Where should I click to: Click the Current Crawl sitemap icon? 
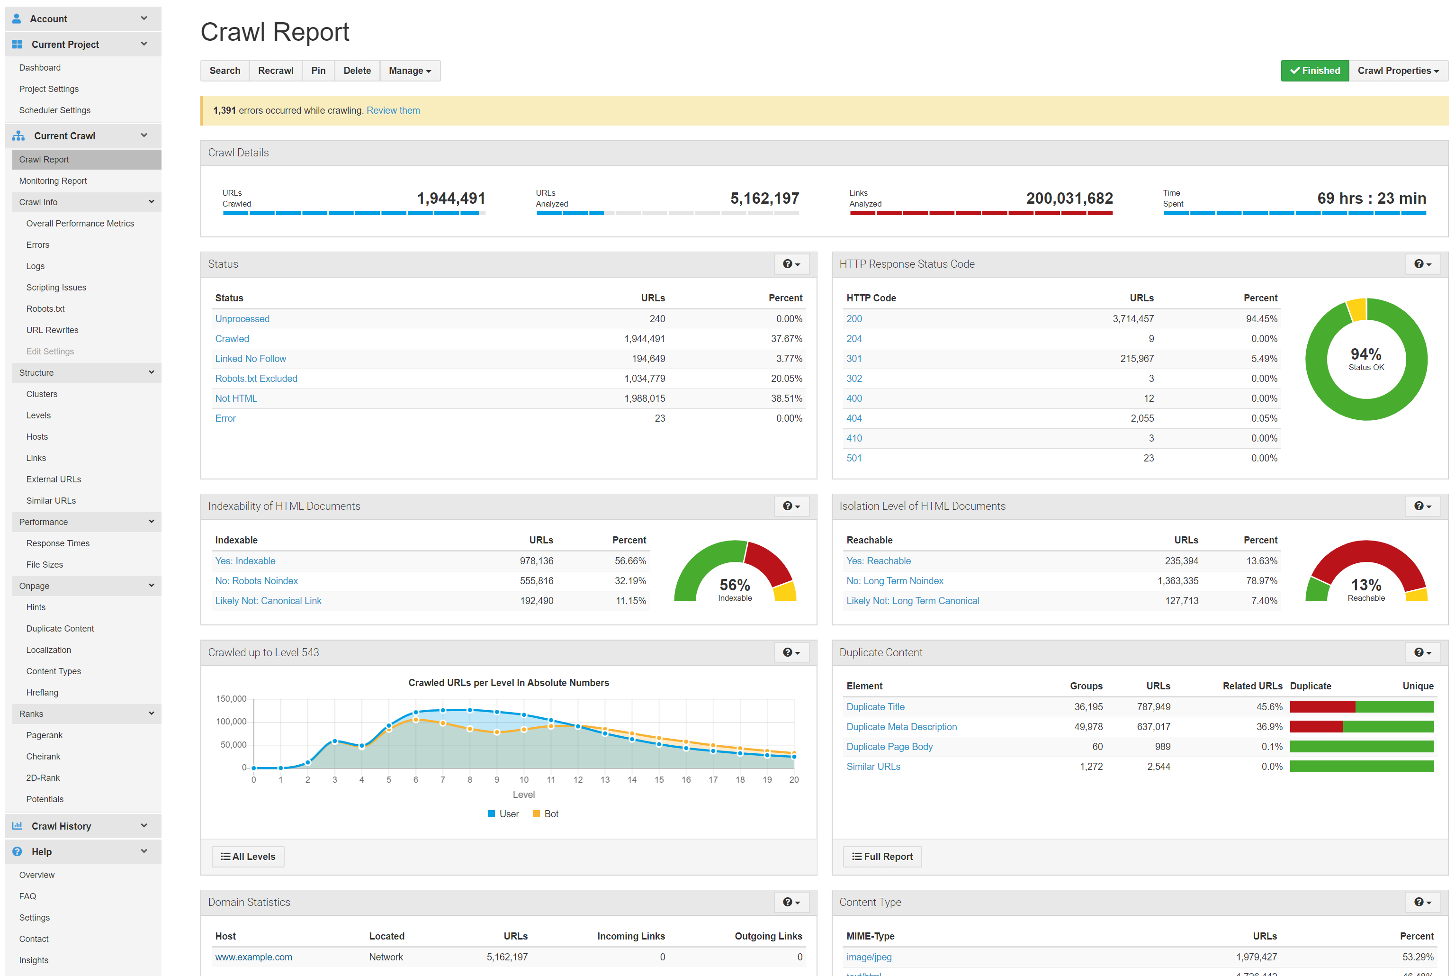tap(18, 136)
